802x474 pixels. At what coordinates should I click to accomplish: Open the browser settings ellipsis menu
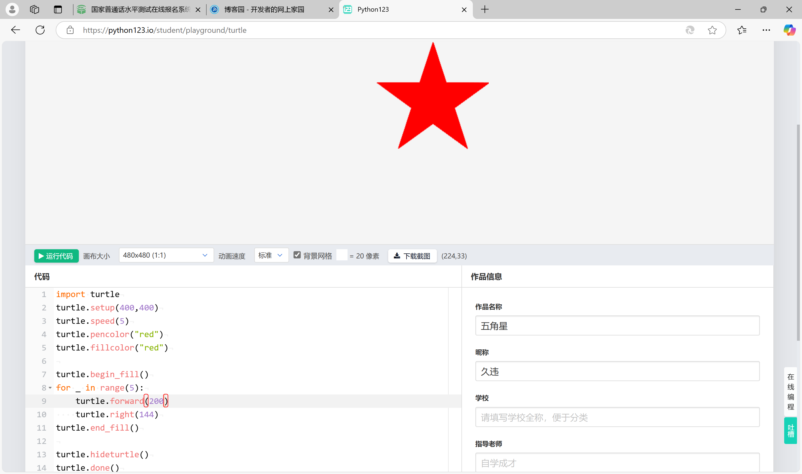pyautogui.click(x=766, y=30)
